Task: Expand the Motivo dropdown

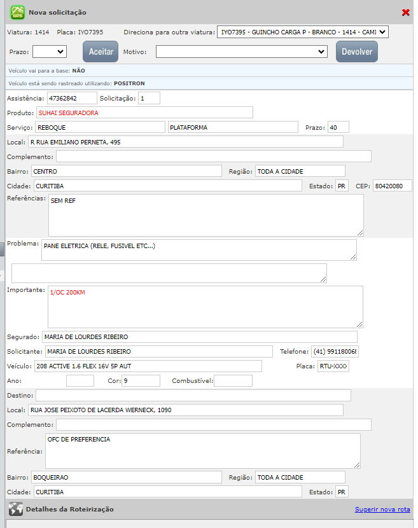Action: [241, 52]
